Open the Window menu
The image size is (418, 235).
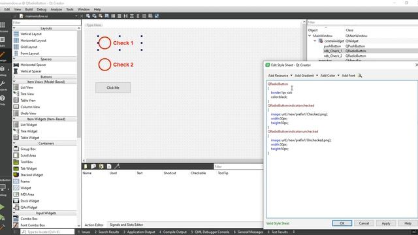[x=84, y=9]
